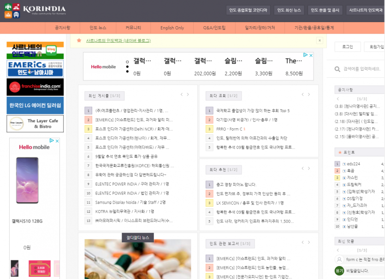Image resolution: width=385 pixels, height=279 pixels.
Task: Go to next page of 인도 관련 보고서
Action: 309,243
